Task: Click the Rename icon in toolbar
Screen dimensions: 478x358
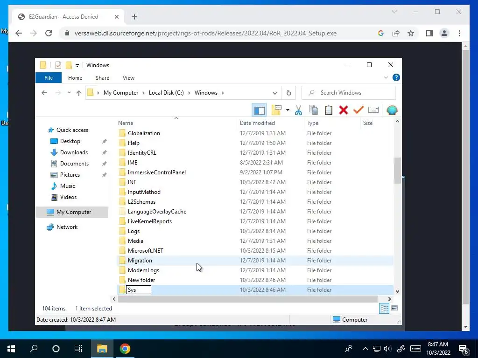Action: 373,110
